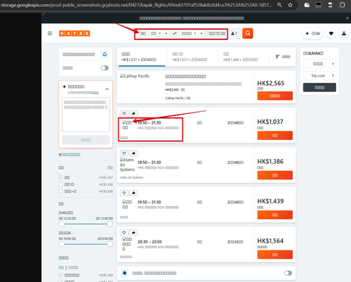Click the dark button in the compare KAYAK panel
This screenshot has height=282, width=351.
tap(319, 87)
